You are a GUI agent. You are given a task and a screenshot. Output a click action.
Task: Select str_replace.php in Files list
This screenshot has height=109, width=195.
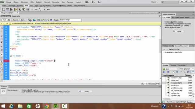(177, 91)
